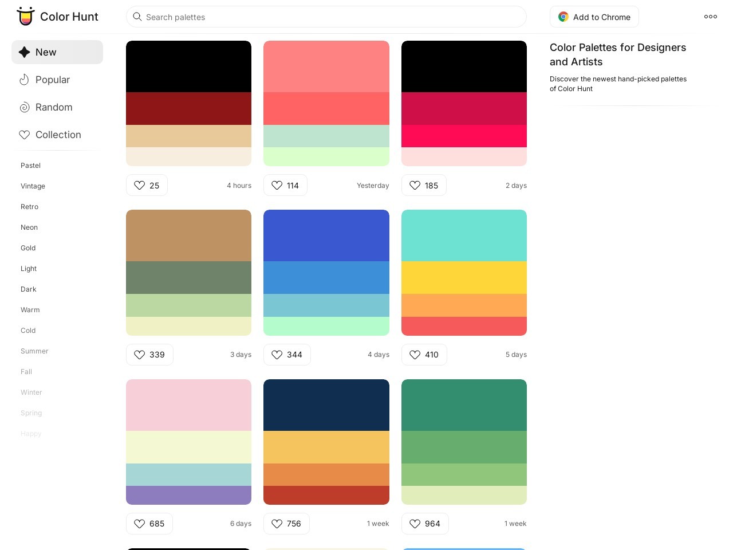The height and width of the screenshot is (550, 733).
Task: Click the Chrome icon in Add to Chrome
Action: coord(563,17)
